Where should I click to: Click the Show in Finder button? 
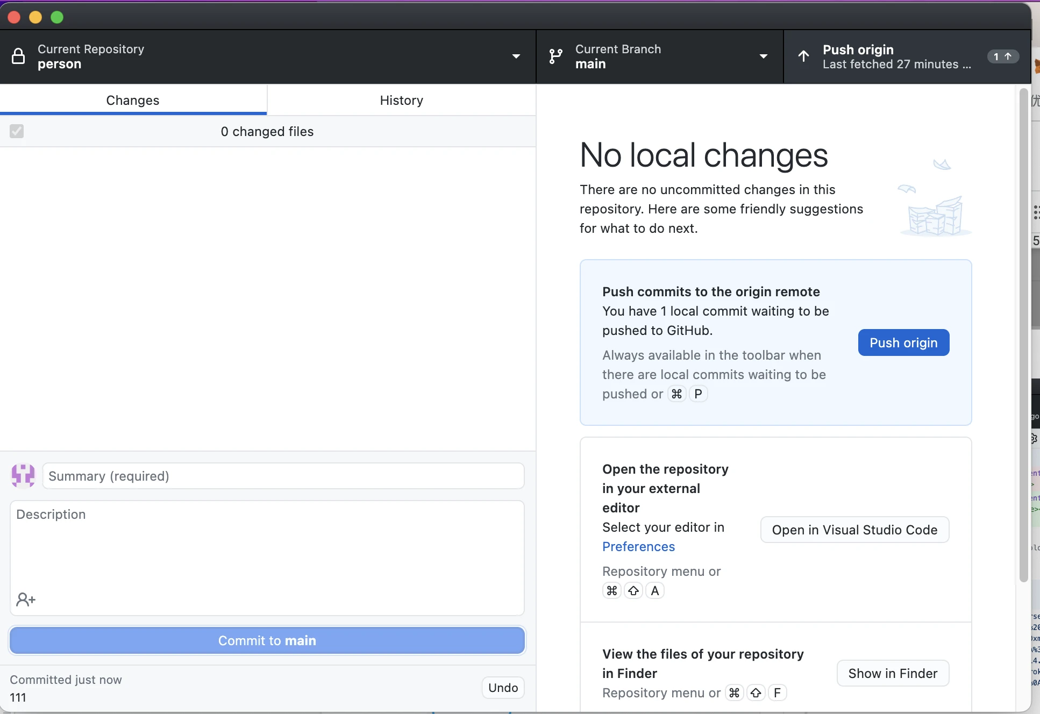point(893,674)
